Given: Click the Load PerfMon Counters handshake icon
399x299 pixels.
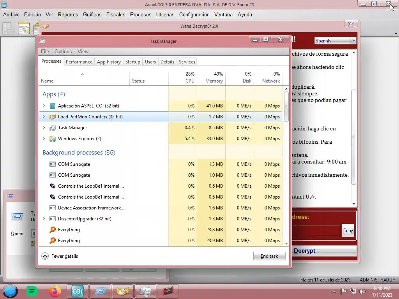Looking at the screenshot, I should pos(53,117).
